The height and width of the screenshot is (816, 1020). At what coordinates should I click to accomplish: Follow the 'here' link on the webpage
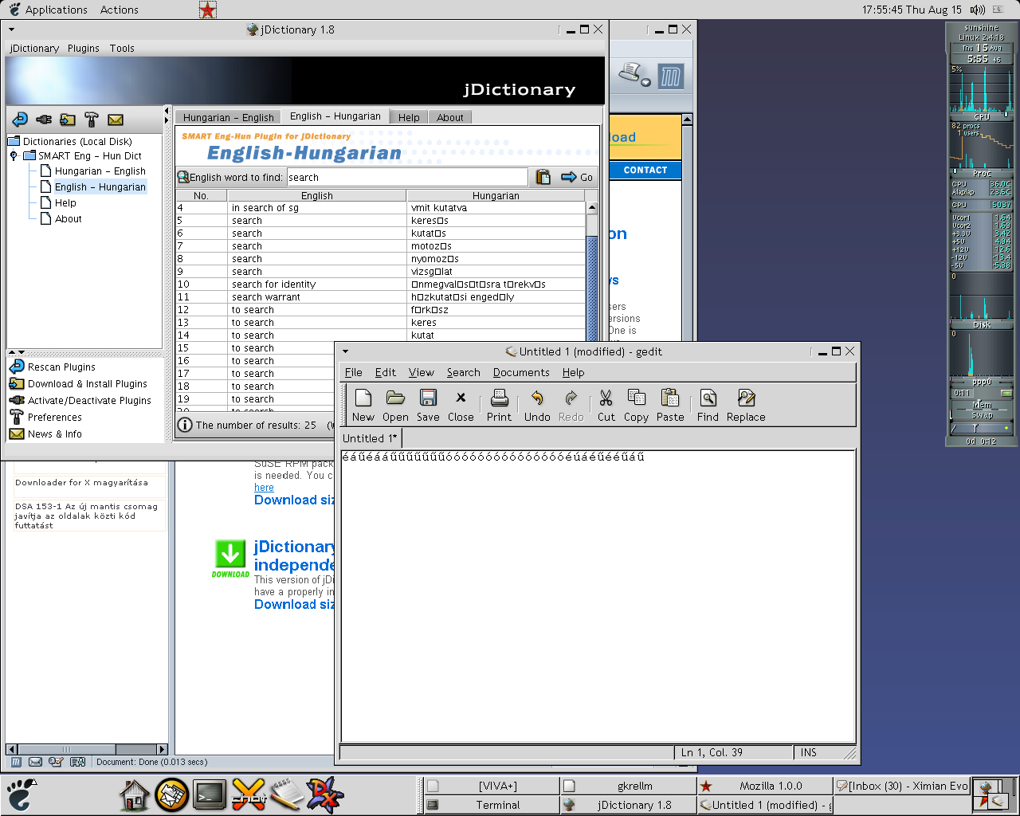264,488
